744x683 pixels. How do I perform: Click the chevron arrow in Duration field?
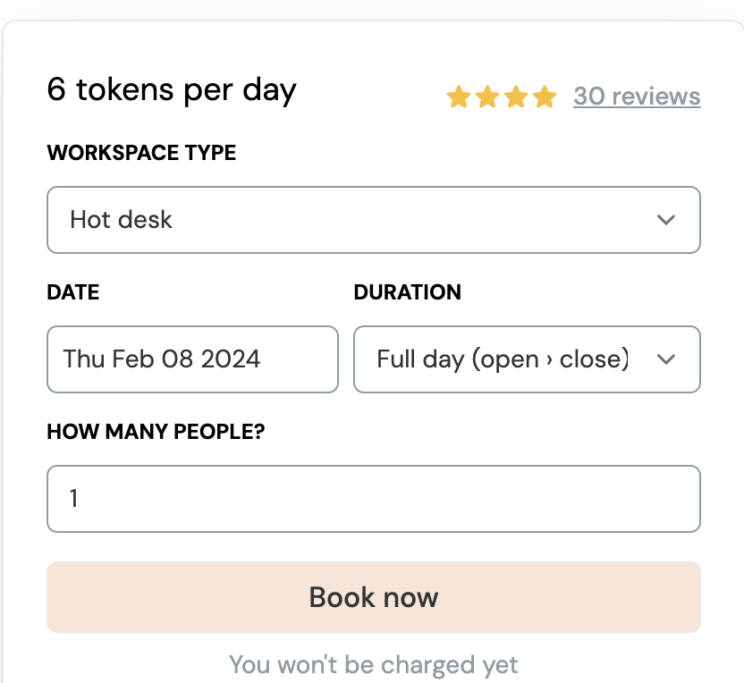(x=665, y=359)
